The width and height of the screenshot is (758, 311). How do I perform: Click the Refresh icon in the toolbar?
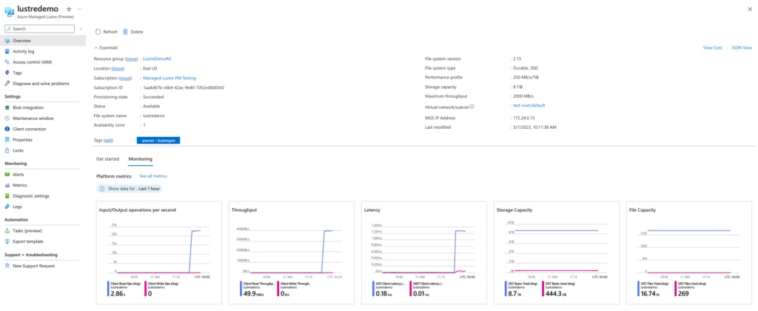coord(98,31)
